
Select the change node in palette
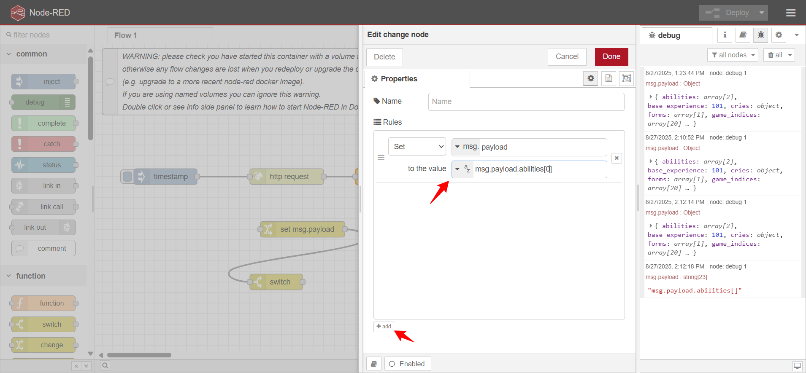(x=44, y=345)
